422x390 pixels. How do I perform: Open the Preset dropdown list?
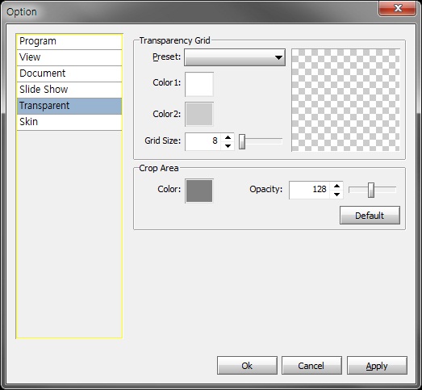tap(235, 57)
